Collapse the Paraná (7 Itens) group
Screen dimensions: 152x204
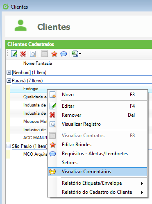9,81
